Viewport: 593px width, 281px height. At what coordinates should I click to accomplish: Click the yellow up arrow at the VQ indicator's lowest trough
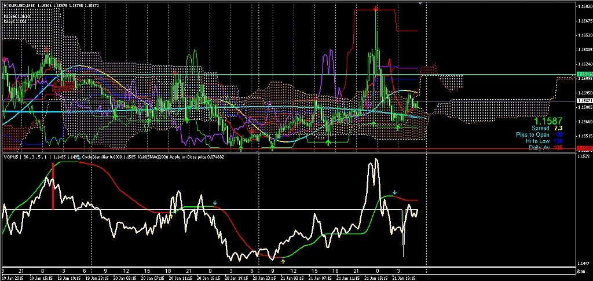coord(283,261)
